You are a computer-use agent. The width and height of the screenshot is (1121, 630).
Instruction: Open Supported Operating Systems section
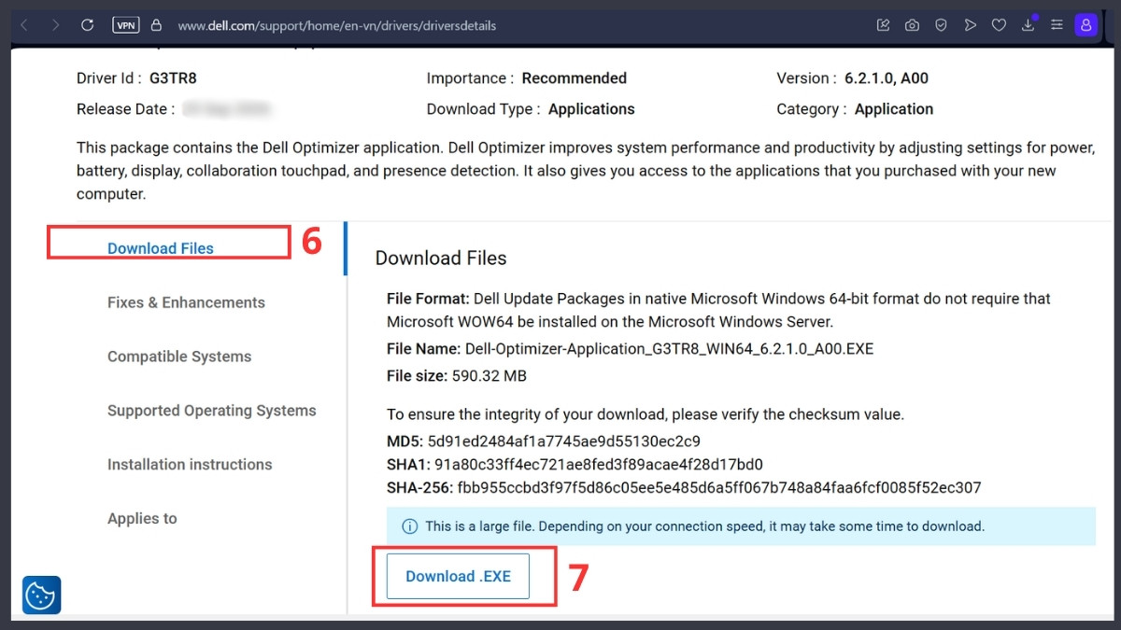pyautogui.click(x=212, y=411)
